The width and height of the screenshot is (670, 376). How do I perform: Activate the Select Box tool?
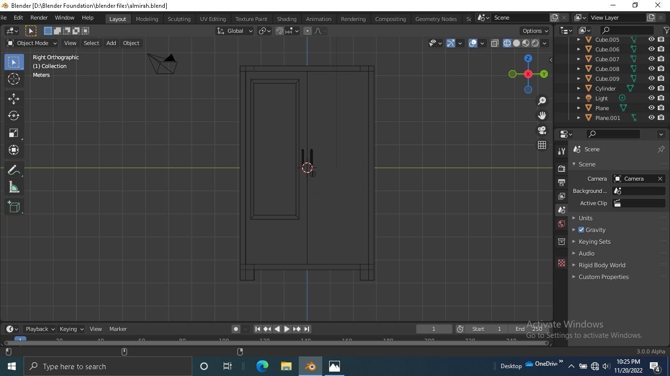tap(14, 62)
